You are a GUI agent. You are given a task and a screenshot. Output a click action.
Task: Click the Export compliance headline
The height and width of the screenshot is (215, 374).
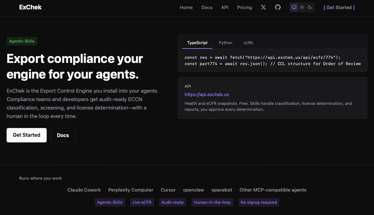pos(75,66)
